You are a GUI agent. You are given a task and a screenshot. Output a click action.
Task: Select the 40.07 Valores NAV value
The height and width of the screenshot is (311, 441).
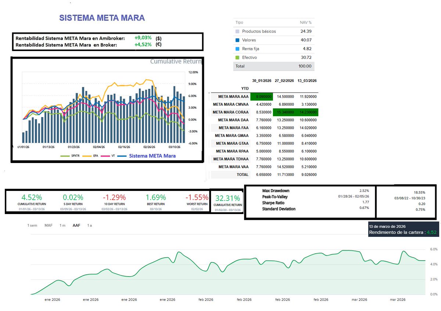(306, 40)
